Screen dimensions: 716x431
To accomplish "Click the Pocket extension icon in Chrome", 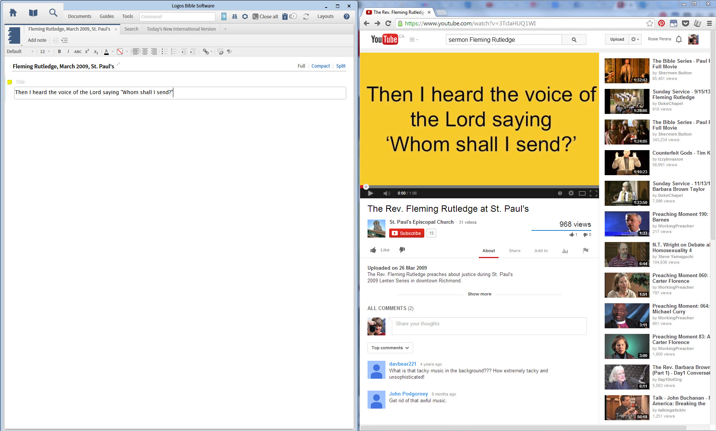I will [x=685, y=24].
